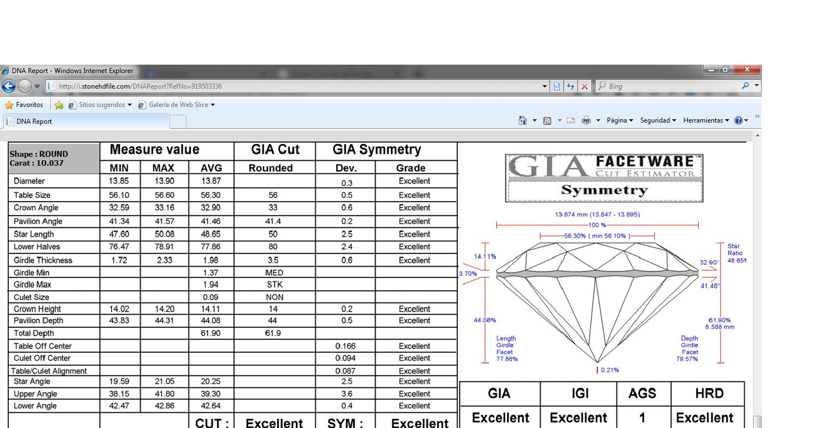Click the 'Star Ratio 48.65' diagram label
This screenshot has height=428, width=839.
(x=736, y=253)
